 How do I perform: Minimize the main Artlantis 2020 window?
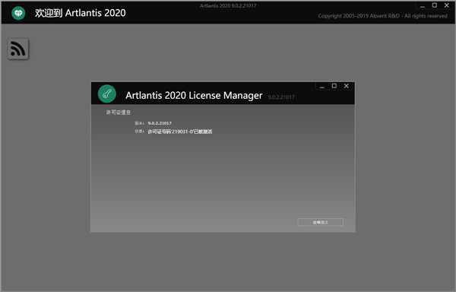point(423,5)
